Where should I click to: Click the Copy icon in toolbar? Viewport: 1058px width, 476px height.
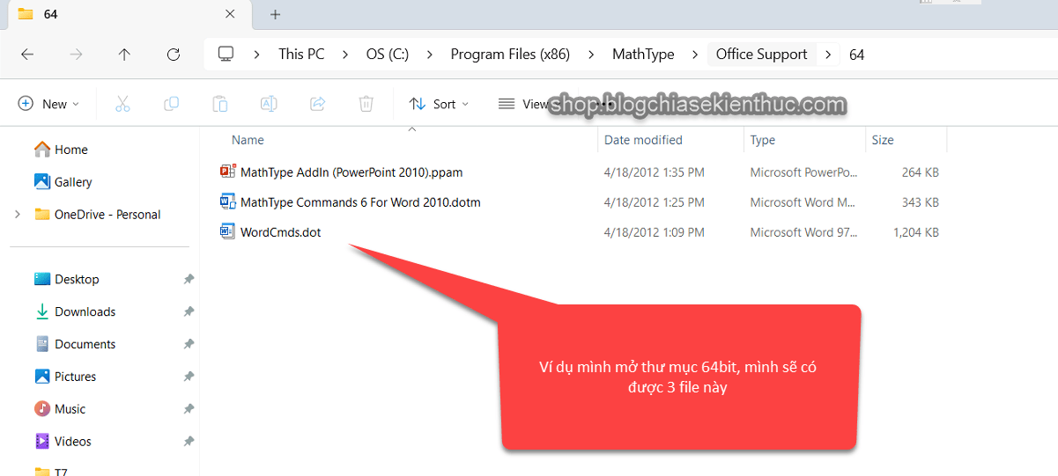172,104
